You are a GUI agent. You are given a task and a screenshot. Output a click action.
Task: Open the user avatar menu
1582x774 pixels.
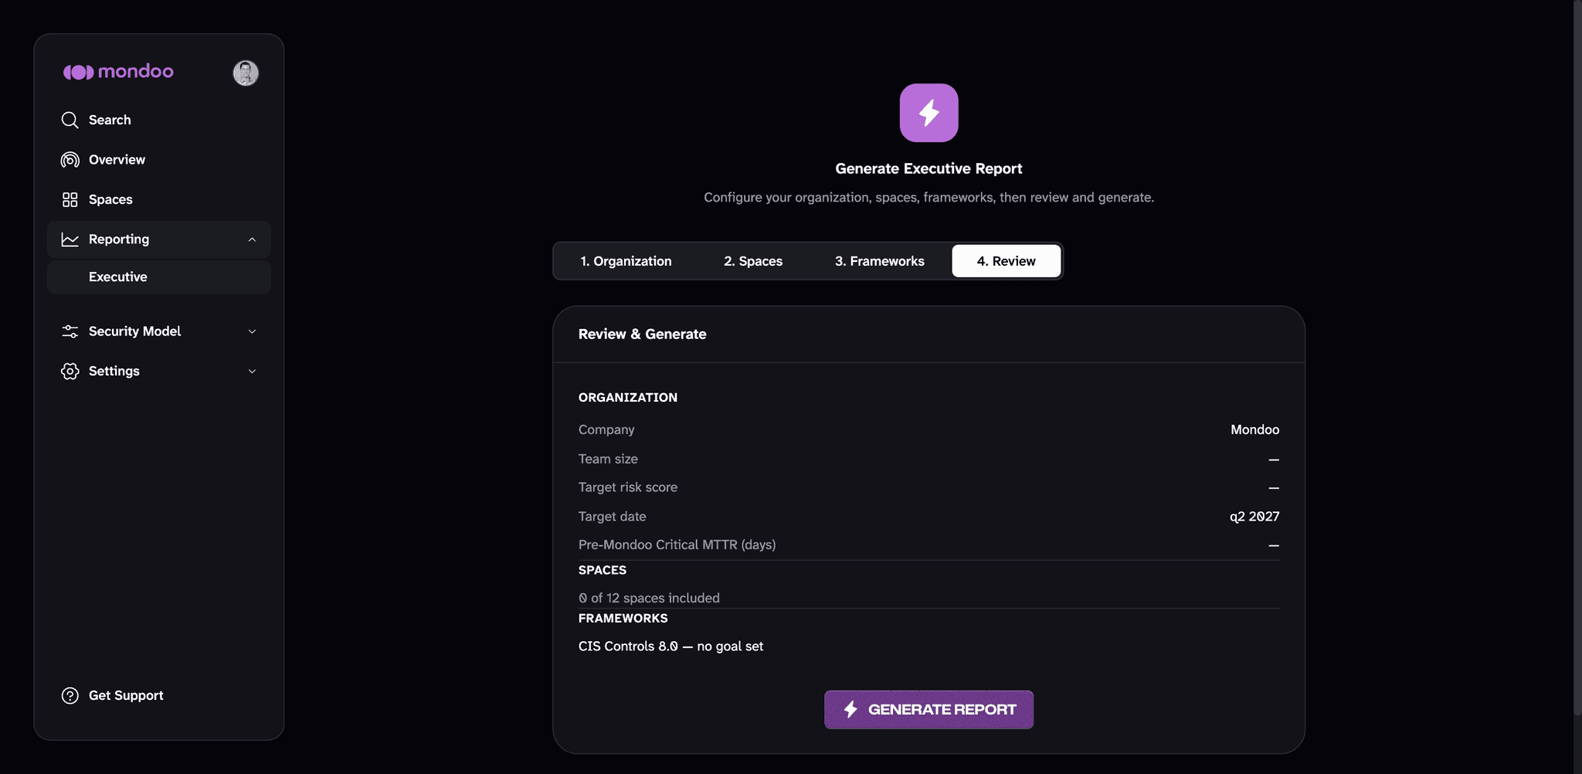tap(246, 73)
